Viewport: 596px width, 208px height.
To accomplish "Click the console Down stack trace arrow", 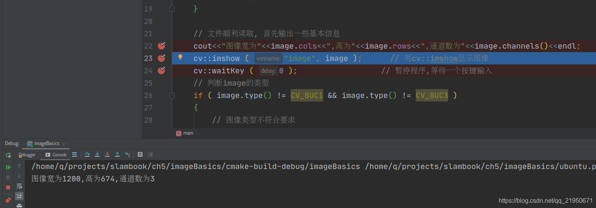I will click(x=19, y=176).
